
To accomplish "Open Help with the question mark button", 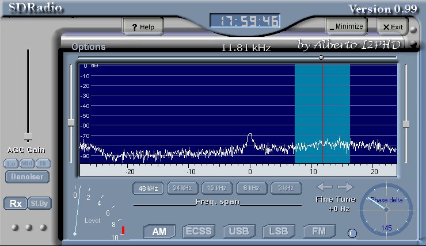I will [143, 27].
